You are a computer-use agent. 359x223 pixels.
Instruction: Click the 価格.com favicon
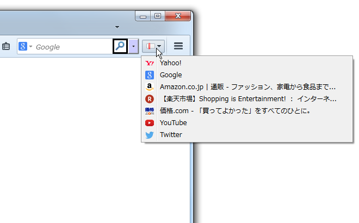150,111
